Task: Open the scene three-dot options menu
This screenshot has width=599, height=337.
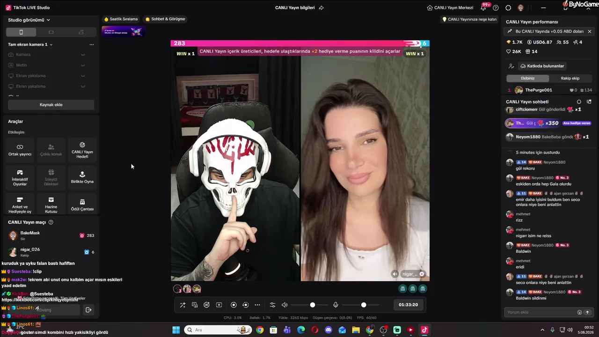Action: coord(92,44)
